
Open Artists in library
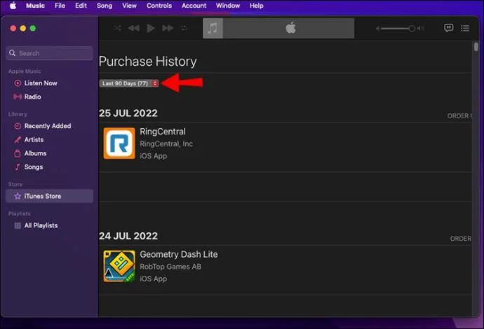point(34,139)
